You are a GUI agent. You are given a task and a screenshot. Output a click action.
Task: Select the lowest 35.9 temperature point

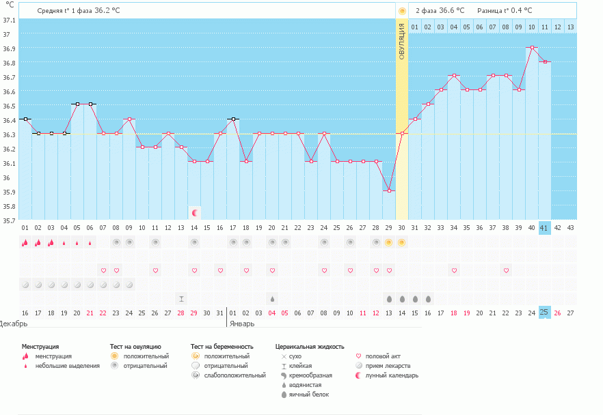[x=389, y=191]
